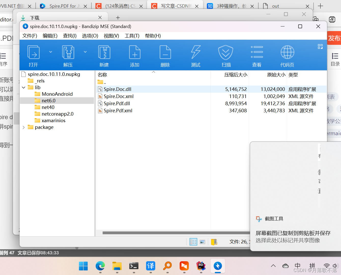
Task: Select the net40 folder in tree
Action: [48, 107]
